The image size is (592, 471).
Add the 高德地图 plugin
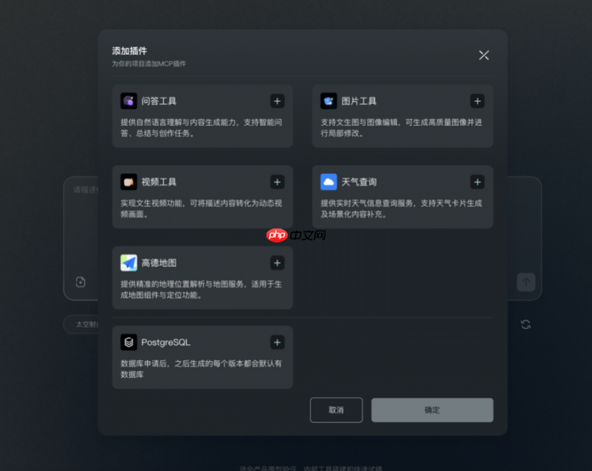point(277,262)
